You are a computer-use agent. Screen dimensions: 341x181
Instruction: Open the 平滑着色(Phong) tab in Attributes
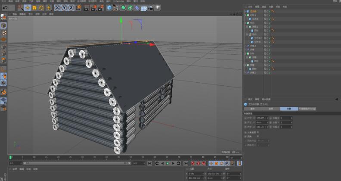coord(307,109)
